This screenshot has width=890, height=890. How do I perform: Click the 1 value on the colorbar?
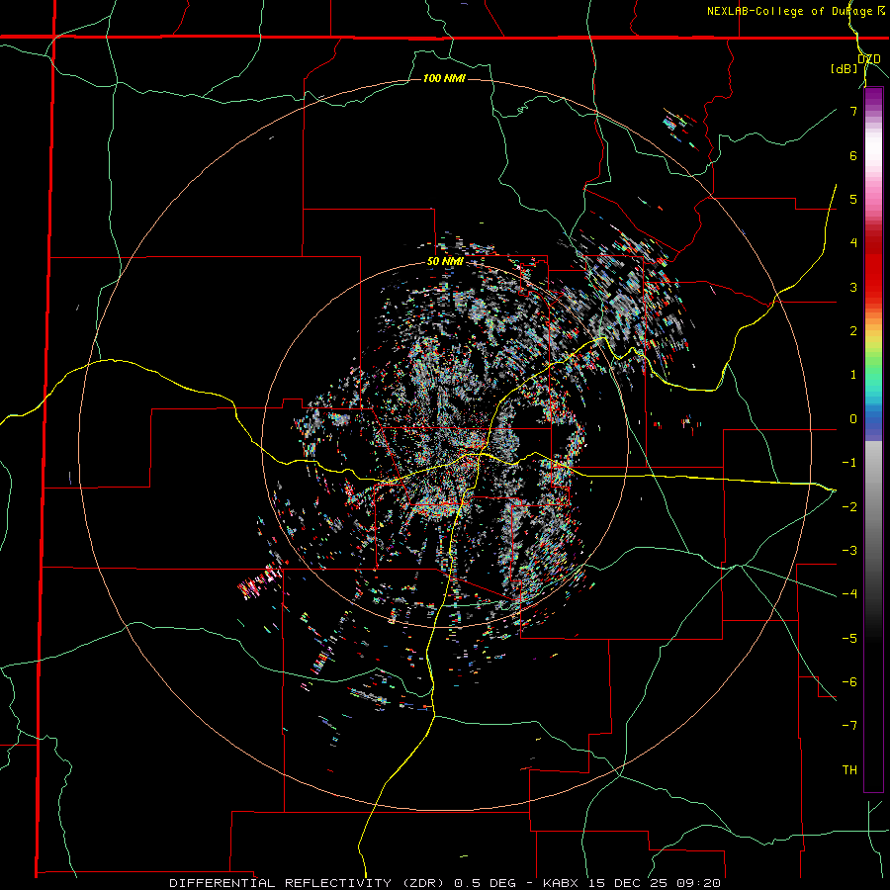click(x=853, y=375)
